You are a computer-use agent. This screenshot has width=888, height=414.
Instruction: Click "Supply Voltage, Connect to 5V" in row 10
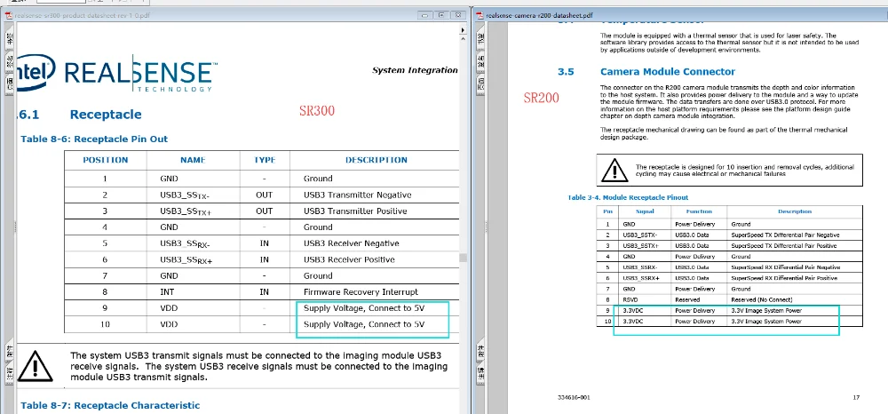coord(364,324)
